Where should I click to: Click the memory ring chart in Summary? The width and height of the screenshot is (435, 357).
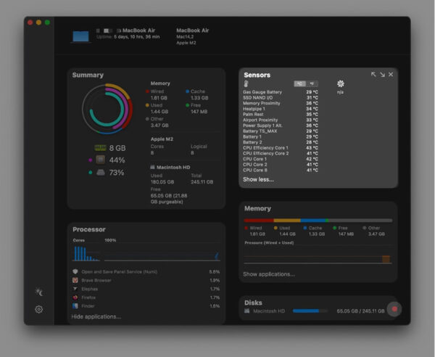point(107,109)
